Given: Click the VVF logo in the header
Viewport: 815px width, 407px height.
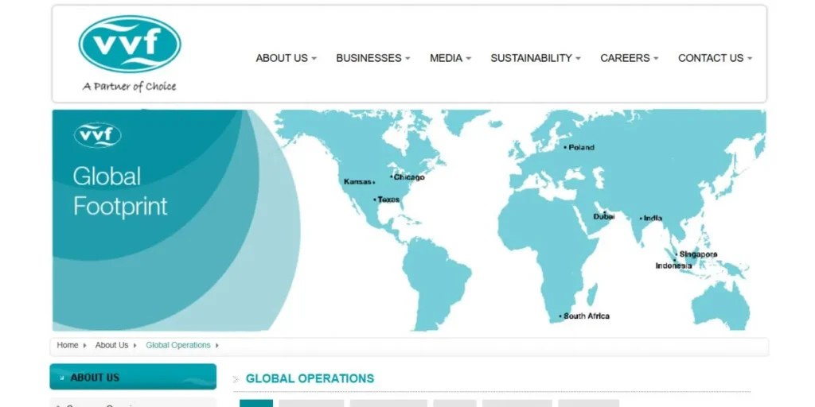Looking at the screenshot, I should [x=130, y=45].
